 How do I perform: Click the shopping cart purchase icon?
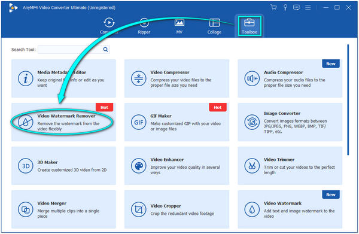(273, 8)
